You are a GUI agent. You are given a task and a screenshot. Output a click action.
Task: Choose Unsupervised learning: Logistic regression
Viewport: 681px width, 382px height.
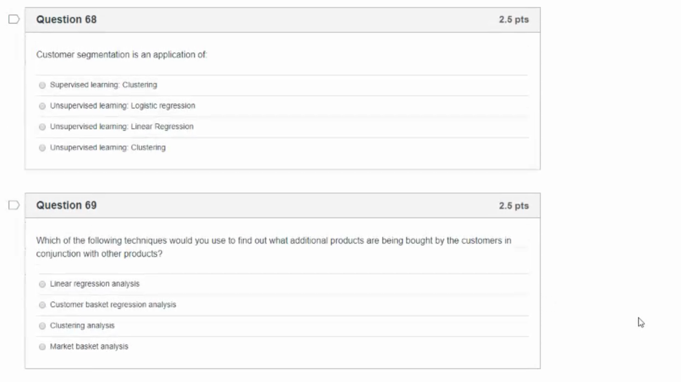pos(42,106)
